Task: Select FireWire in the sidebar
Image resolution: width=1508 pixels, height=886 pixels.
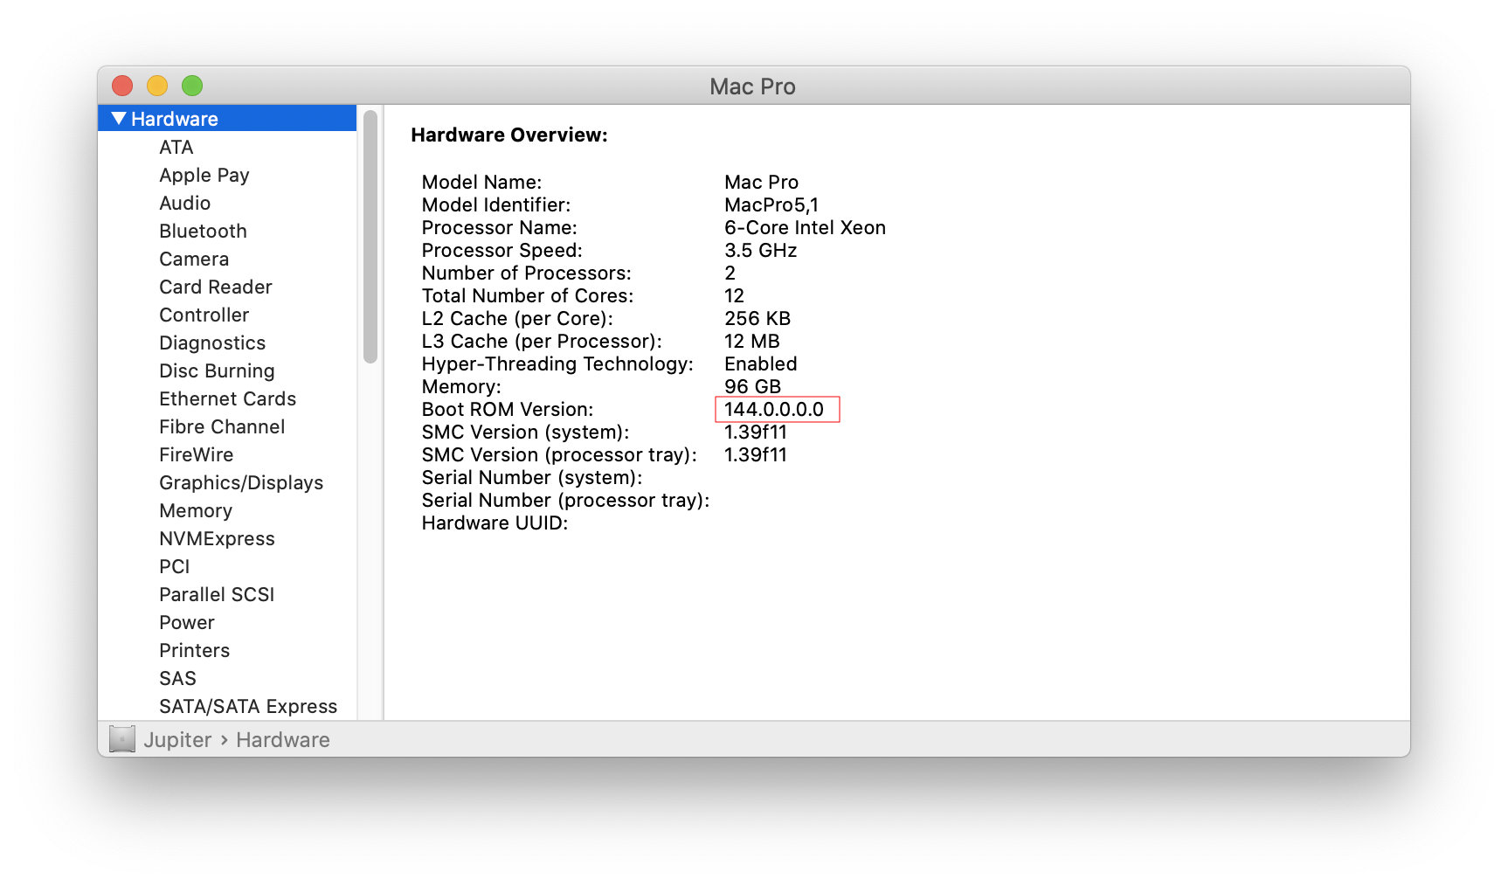Action: 196,454
